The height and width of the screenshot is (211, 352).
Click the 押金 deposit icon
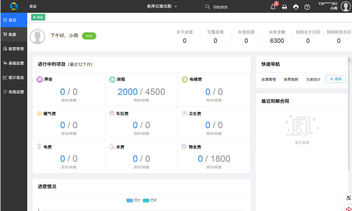pyautogui.click(x=40, y=79)
